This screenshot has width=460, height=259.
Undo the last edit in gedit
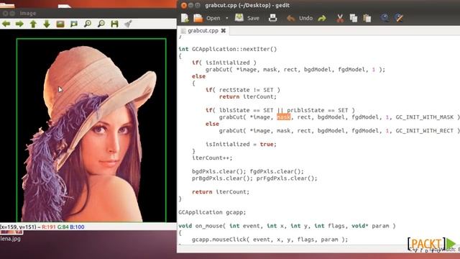click(300, 18)
